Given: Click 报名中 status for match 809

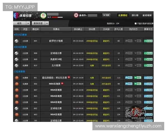Looking at the screenshot, I should coord(148,59).
